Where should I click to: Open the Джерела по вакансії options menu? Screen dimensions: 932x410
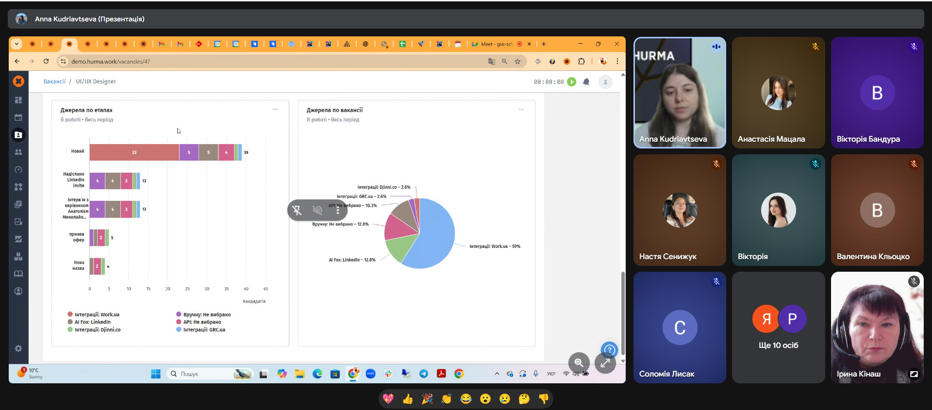point(521,110)
